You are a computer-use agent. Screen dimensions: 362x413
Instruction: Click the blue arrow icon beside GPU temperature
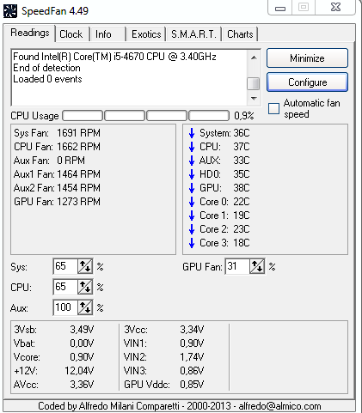192,188
